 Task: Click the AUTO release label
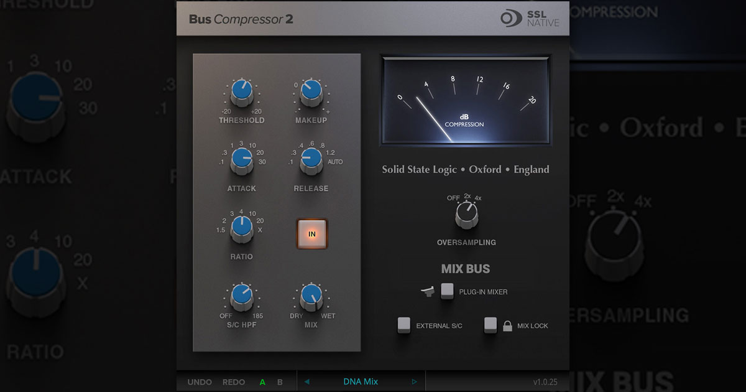[x=334, y=162]
